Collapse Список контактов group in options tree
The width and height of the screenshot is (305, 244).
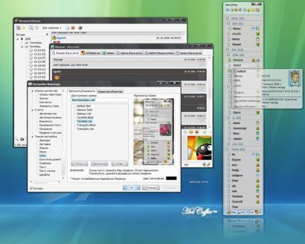pyautogui.click(x=32, y=91)
